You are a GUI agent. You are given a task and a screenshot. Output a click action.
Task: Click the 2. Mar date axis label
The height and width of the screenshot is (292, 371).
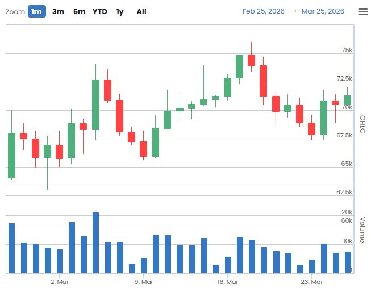click(x=59, y=282)
